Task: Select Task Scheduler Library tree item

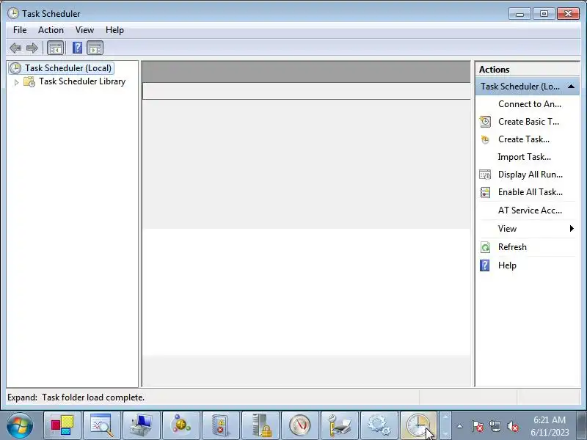Action: pos(82,81)
